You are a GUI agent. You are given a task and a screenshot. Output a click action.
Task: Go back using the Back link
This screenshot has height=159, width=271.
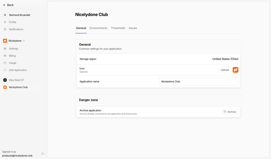point(8,5)
